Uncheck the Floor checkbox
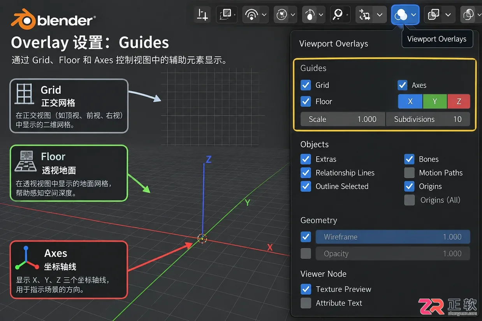The width and height of the screenshot is (482, 321). click(x=306, y=102)
